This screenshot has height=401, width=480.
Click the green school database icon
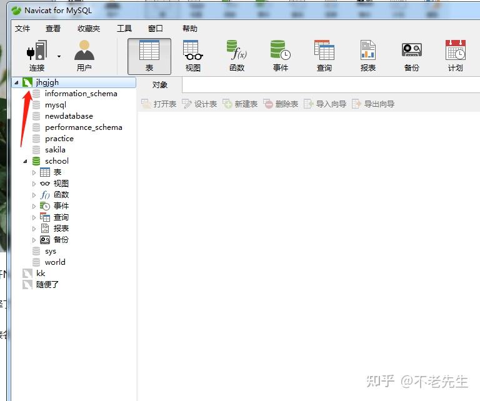tap(36, 161)
